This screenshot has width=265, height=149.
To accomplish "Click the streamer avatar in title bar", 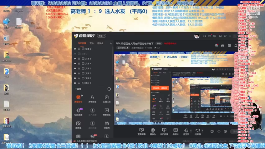I will tap(197, 36).
